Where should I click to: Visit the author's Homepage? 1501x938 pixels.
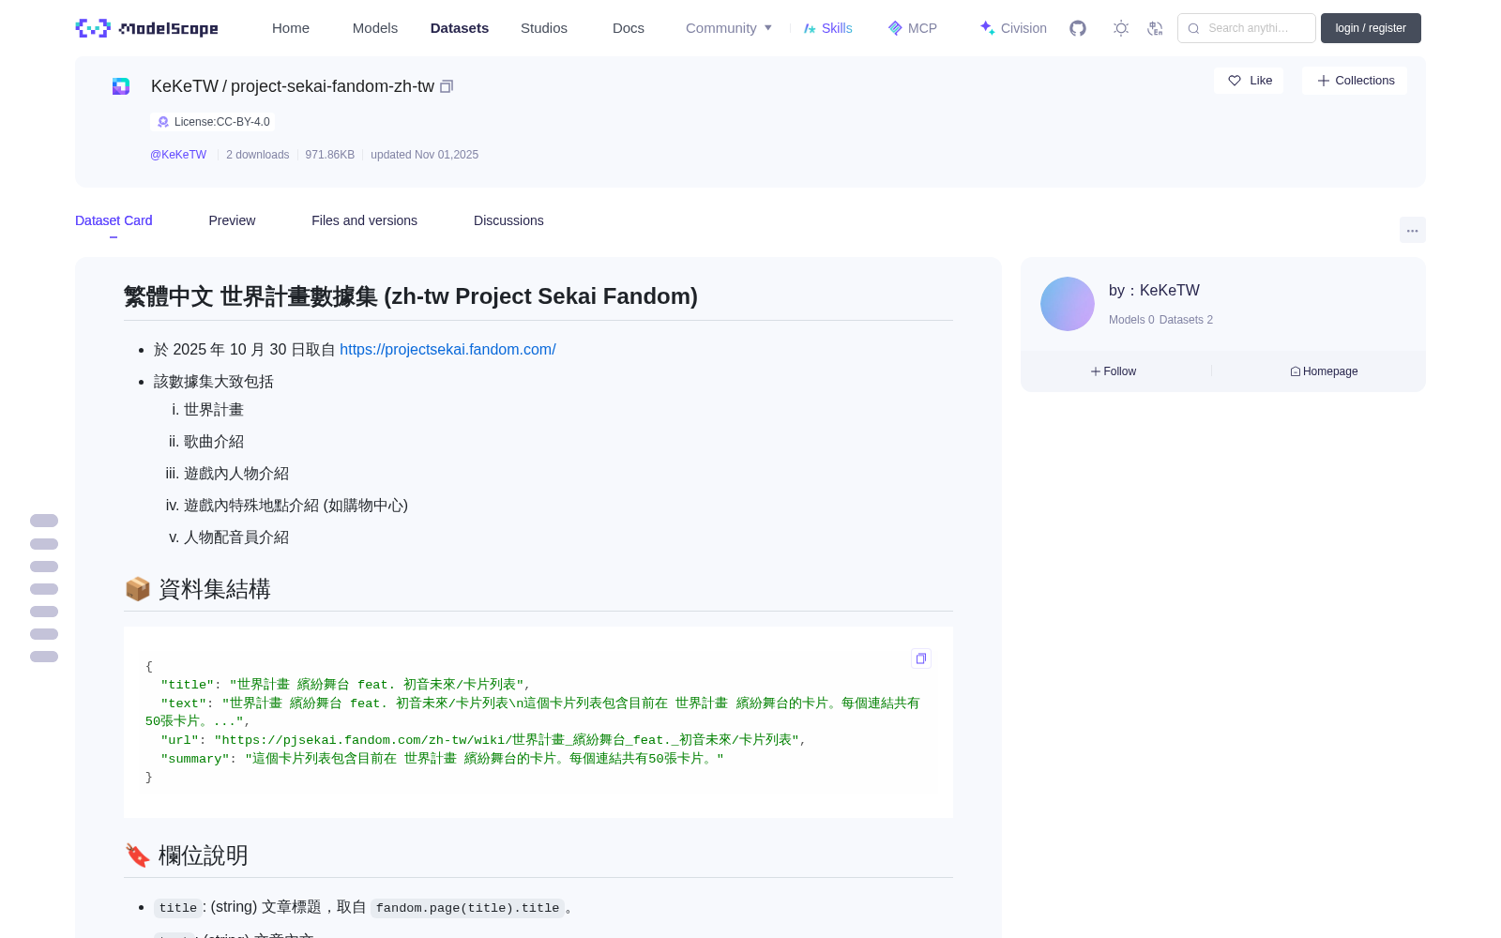1324,371
